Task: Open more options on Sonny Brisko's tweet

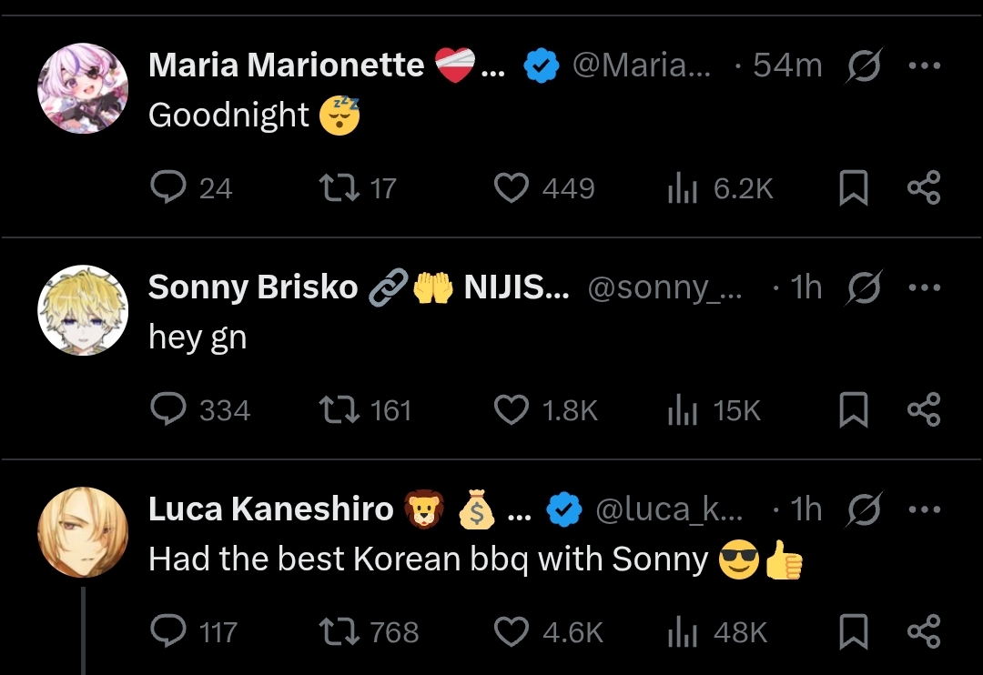Action: pyautogui.click(x=924, y=287)
